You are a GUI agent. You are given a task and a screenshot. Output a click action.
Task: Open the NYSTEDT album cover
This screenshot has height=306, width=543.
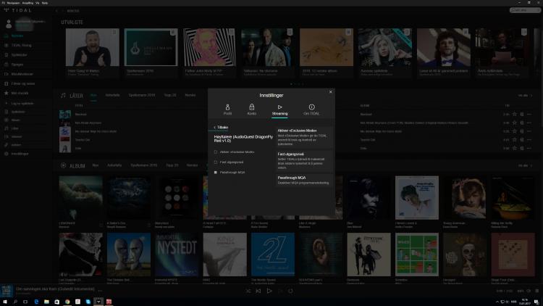pyautogui.click(x=177, y=255)
